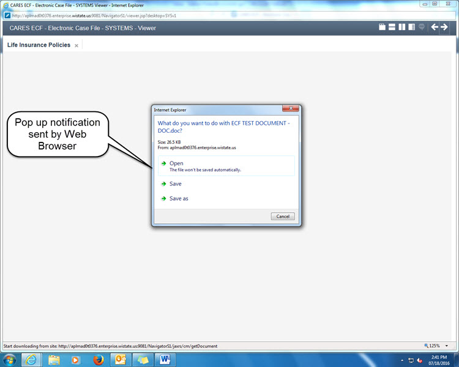Screen dimensions: 459x367
Task: Open Firefox from the taskbar
Action: [x=99, y=360]
